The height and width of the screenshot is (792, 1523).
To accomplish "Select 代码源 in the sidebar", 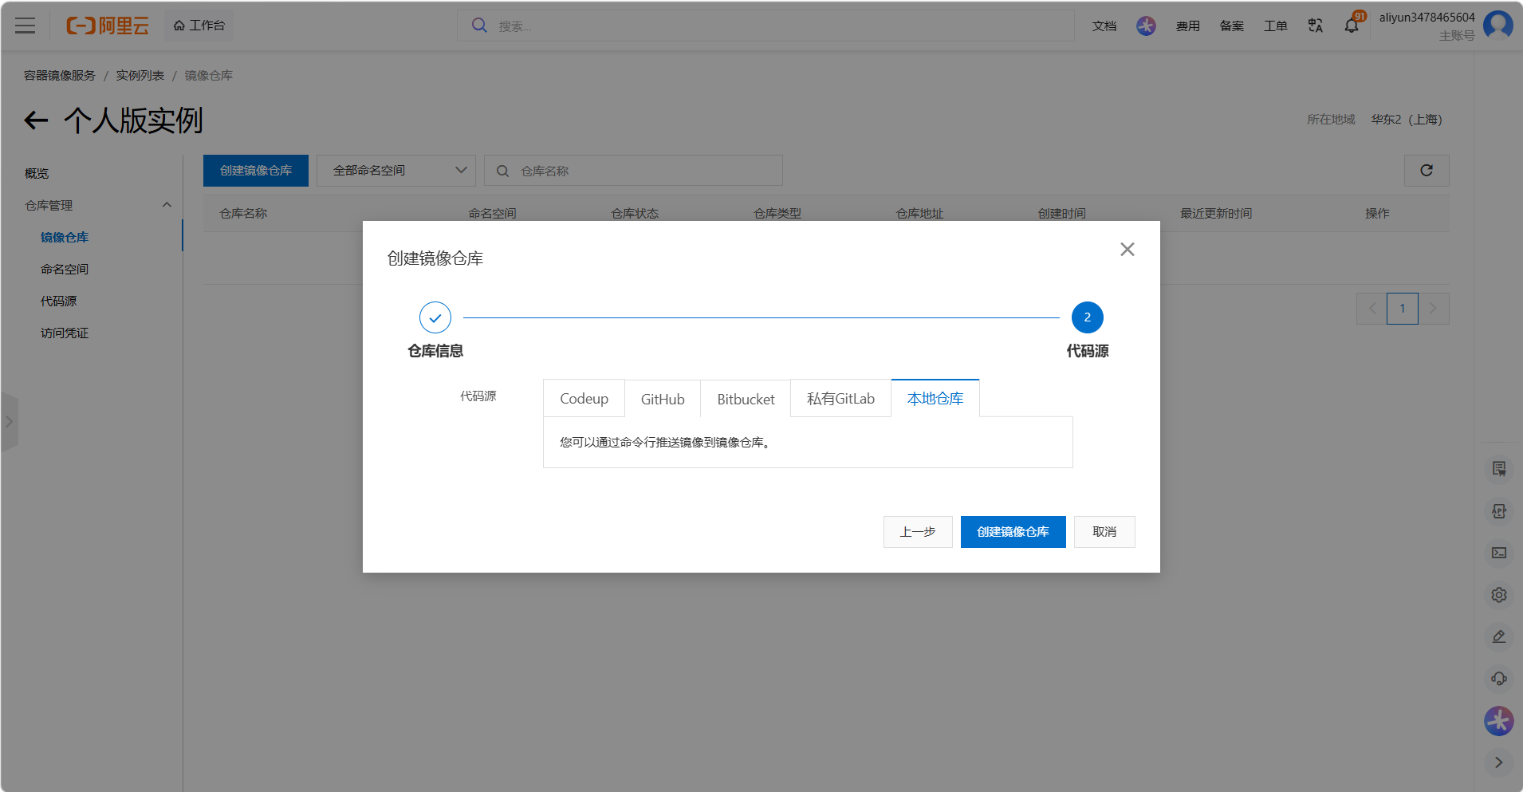I will [x=59, y=301].
